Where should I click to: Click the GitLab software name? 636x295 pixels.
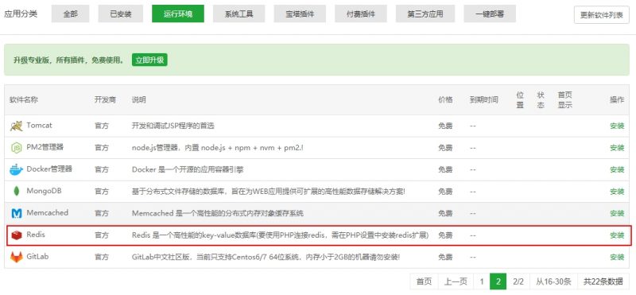tap(37, 257)
